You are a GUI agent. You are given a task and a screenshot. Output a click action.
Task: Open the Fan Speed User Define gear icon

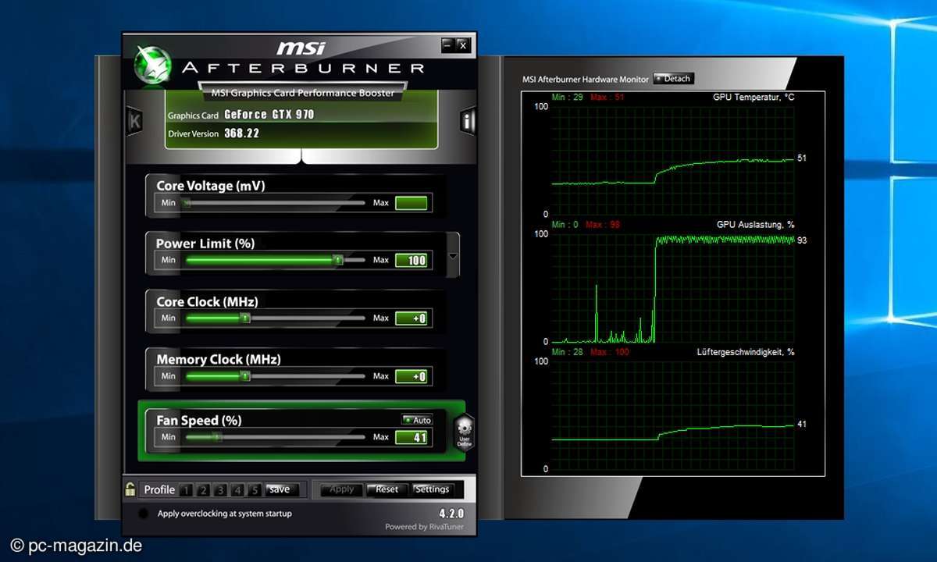(464, 432)
